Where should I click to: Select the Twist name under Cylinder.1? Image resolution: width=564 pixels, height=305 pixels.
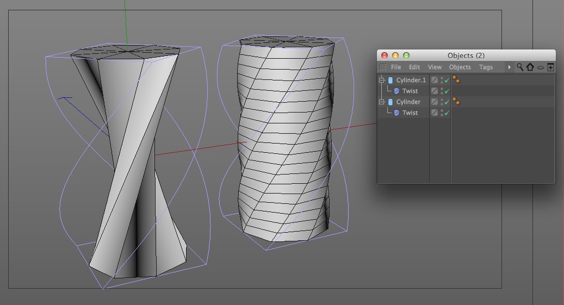tap(410, 91)
